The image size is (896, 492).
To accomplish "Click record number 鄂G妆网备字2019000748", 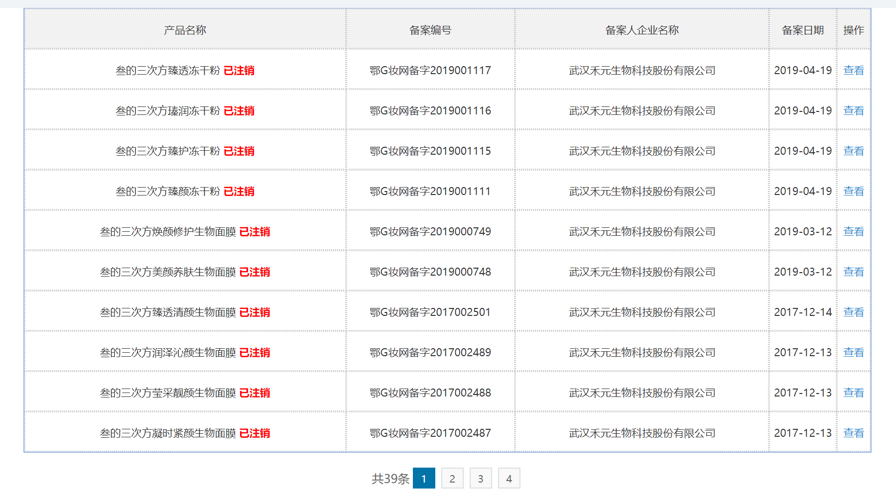I will click(x=430, y=272).
